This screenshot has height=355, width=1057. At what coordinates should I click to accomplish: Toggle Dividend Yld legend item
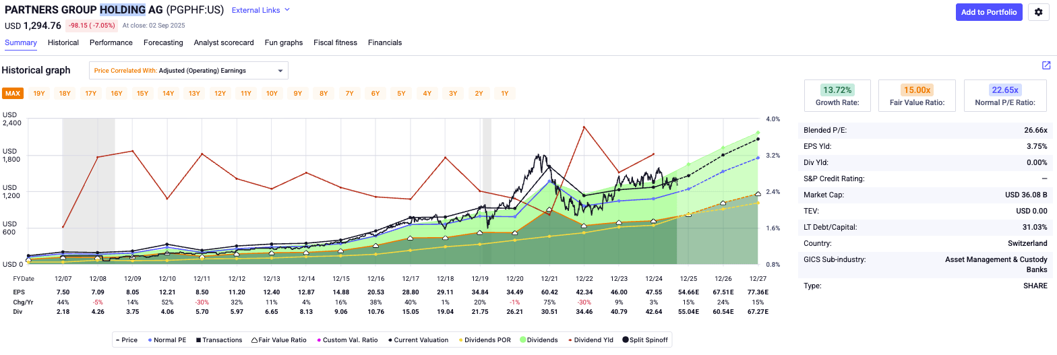click(x=589, y=340)
